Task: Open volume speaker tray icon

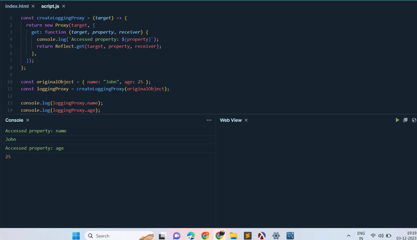Action: pyautogui.click(x=381, y=235)
